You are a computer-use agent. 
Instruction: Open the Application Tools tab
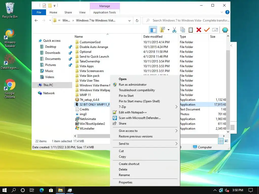tap(104, 12)
